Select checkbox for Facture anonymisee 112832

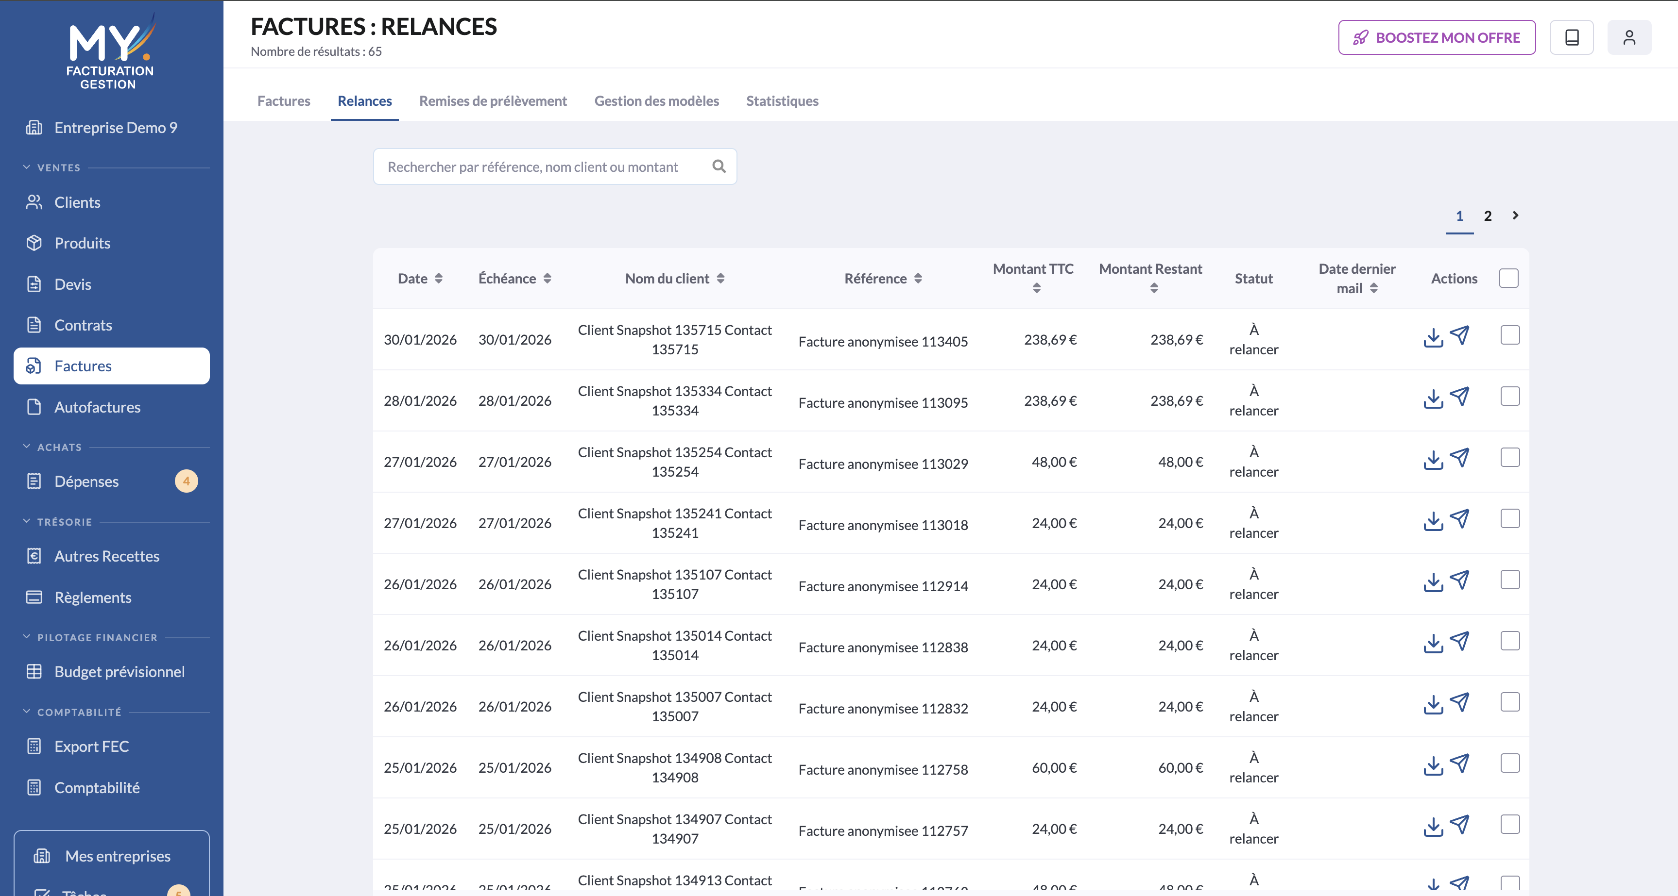pos(1510,702)
